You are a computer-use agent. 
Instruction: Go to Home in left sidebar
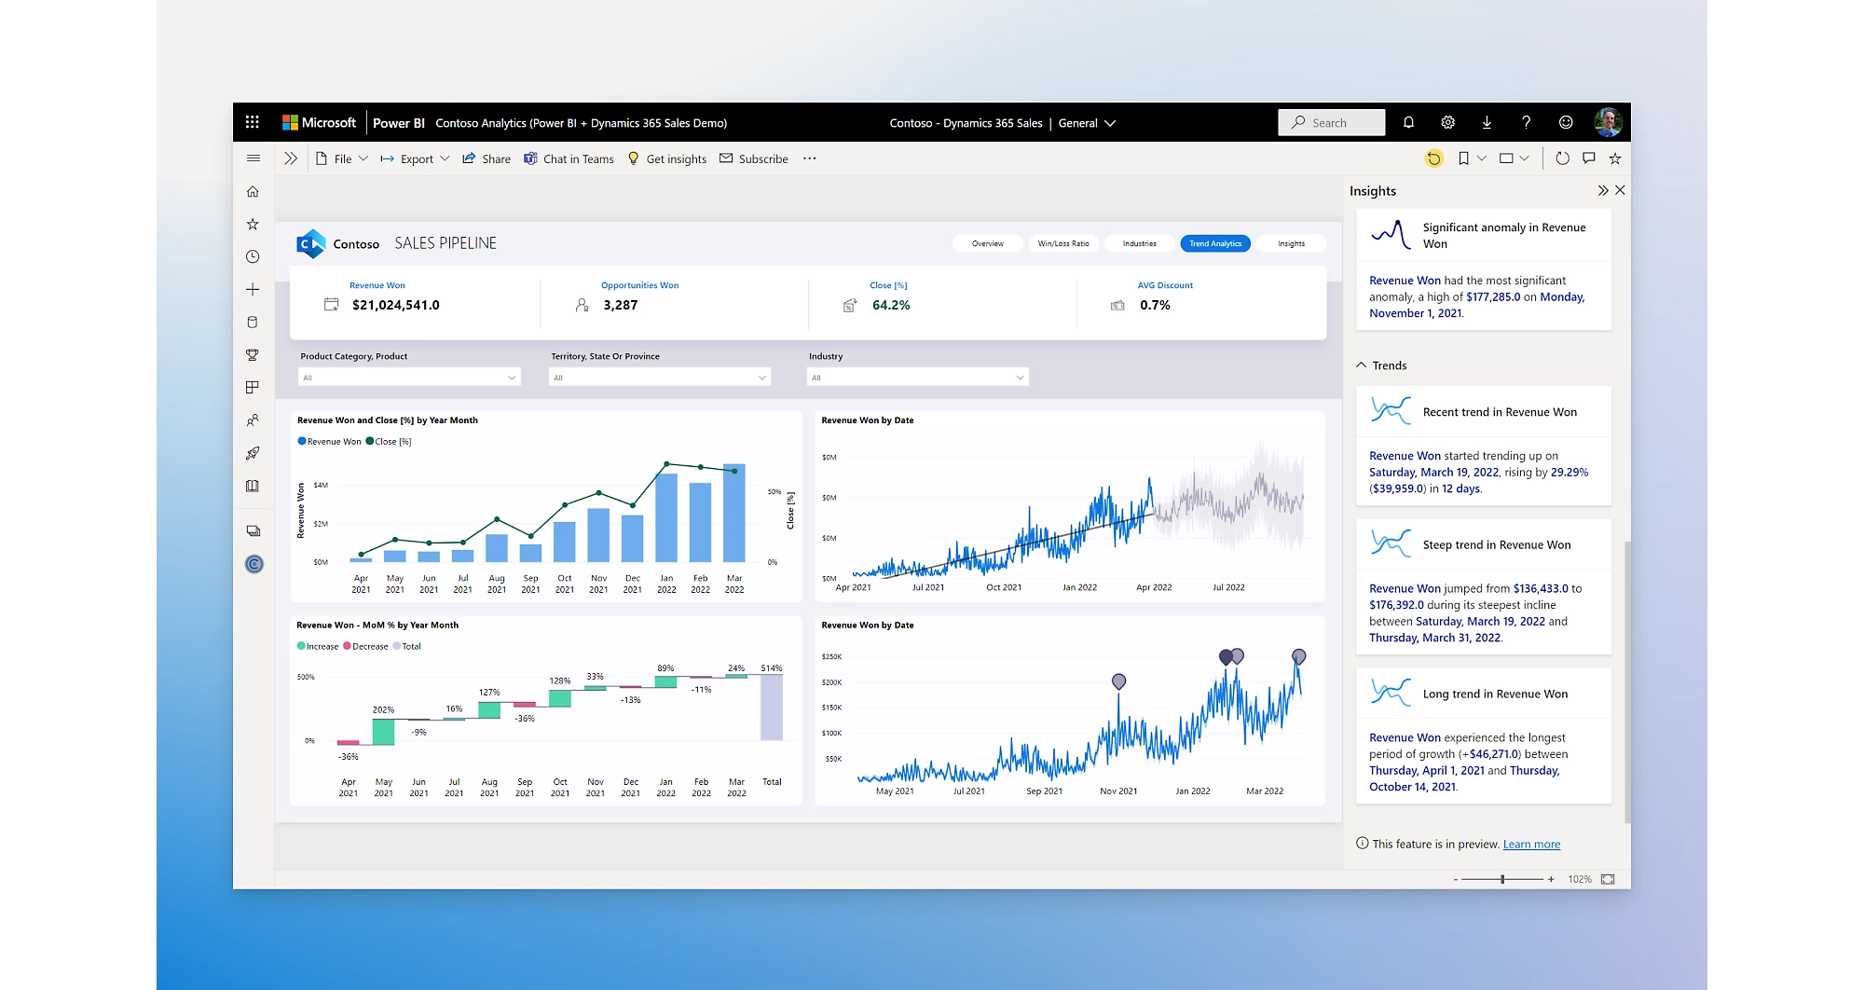coord(253,192)
